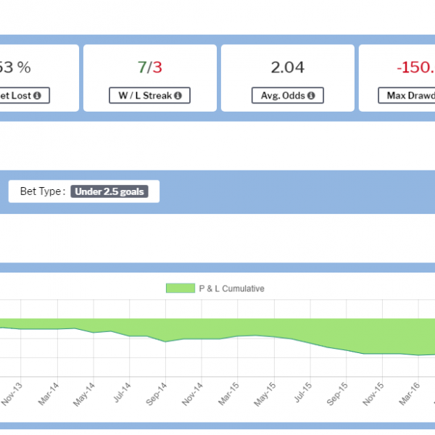Click the Mar-15 axis label
This screenshot has height=435, width=435.
(228, 394)
